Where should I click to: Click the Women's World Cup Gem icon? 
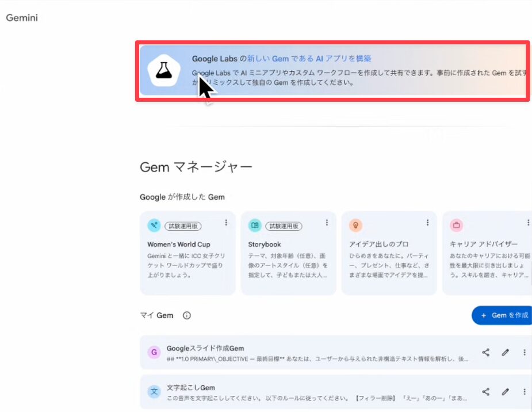click(154, 225)
